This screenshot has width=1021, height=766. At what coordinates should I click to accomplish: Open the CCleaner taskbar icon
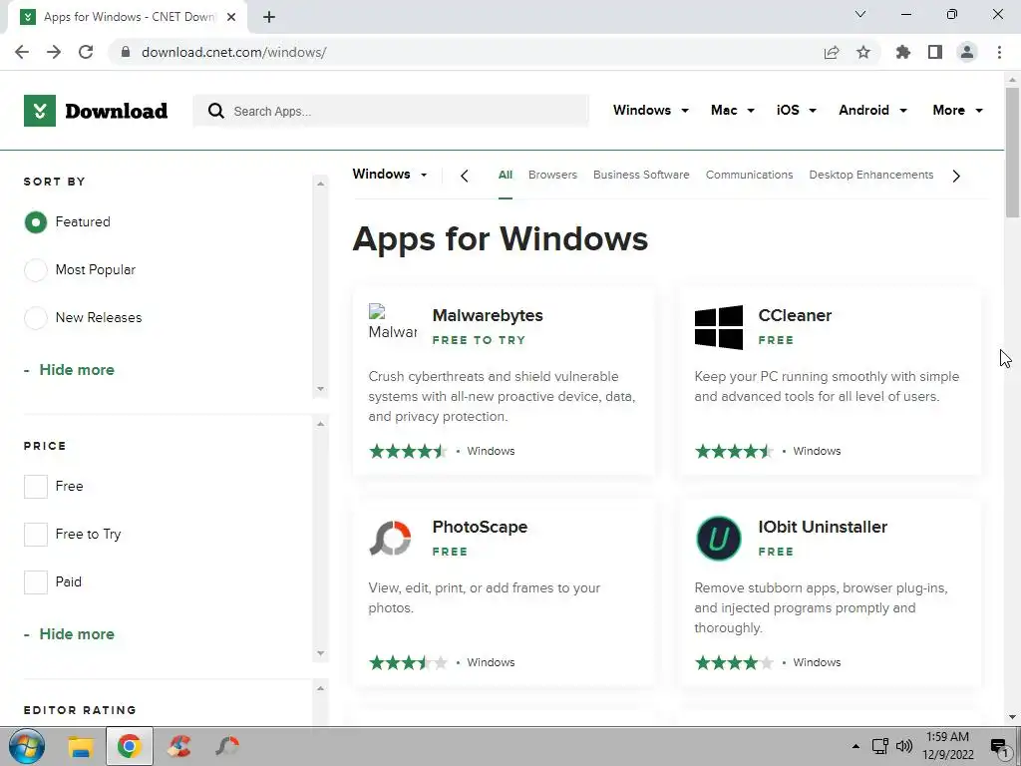179,746
